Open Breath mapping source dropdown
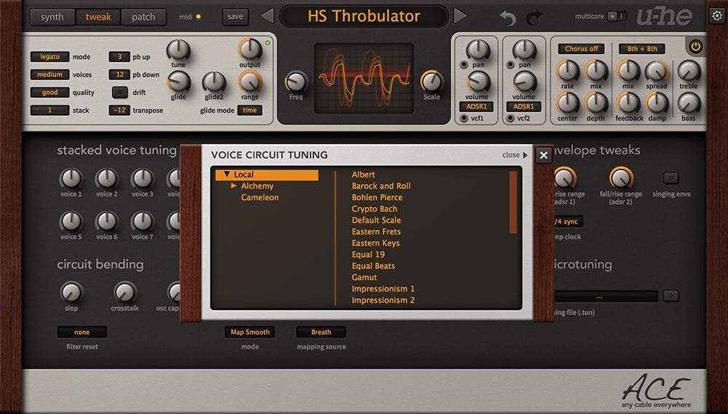 tap(321, 333)
